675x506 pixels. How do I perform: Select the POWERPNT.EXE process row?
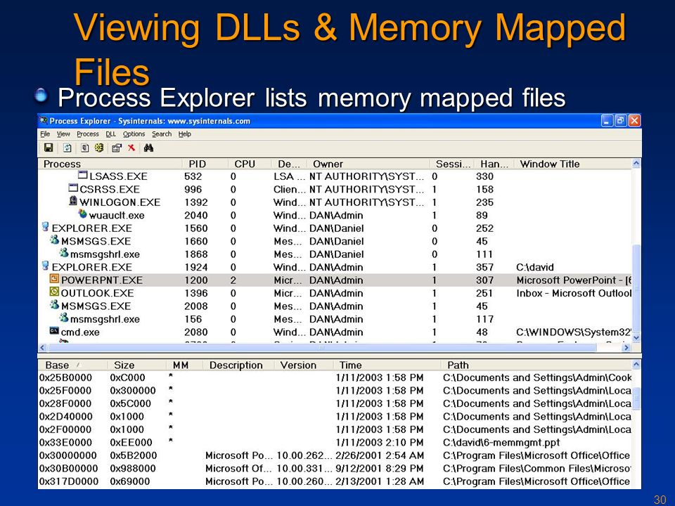335,280
